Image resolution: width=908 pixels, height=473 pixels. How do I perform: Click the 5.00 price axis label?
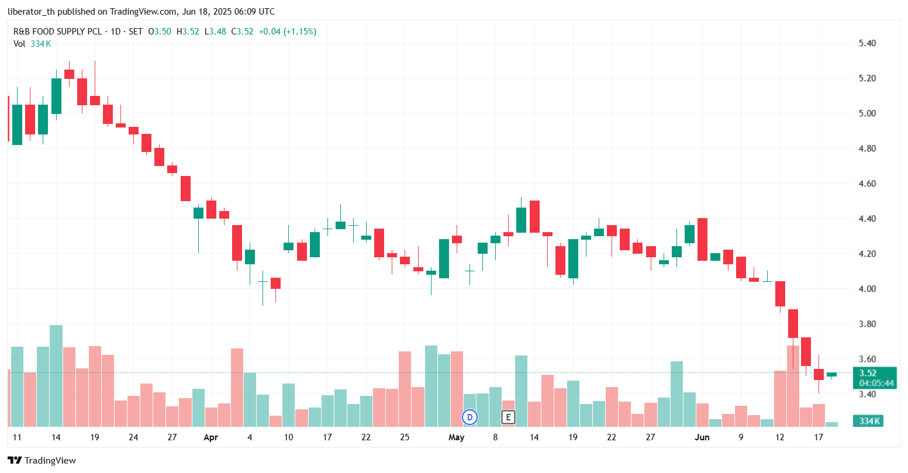coord(867,113)
